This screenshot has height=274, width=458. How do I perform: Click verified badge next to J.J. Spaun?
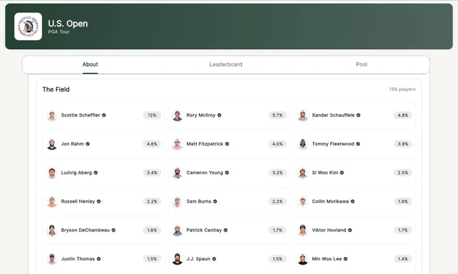[x=214, y=259]
